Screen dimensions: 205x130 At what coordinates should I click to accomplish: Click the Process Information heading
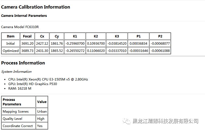pos(23,63)
